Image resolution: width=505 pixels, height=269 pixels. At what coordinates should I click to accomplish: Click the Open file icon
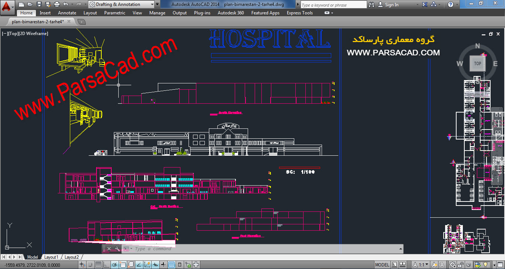30,4
